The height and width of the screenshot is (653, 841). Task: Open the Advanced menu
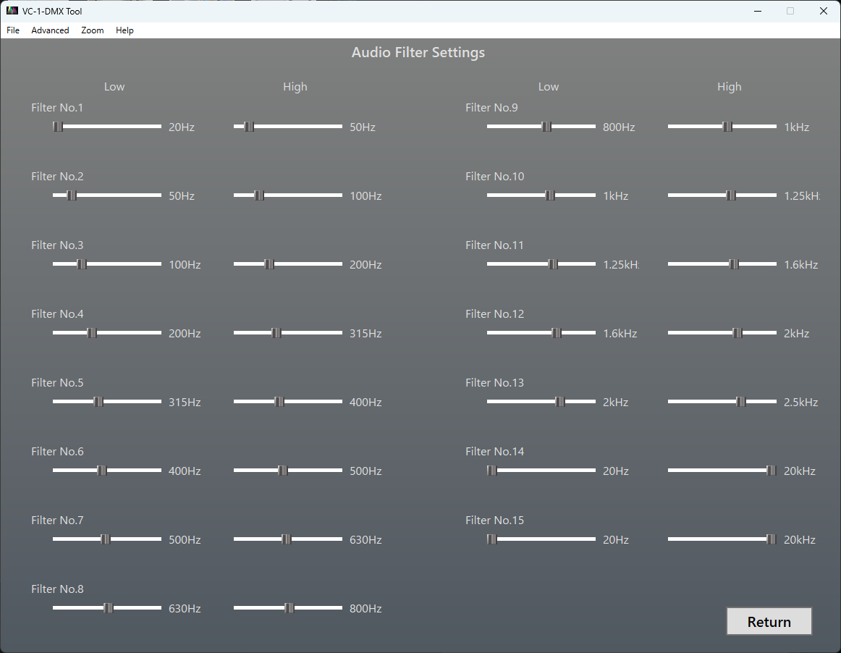[50, 30]
